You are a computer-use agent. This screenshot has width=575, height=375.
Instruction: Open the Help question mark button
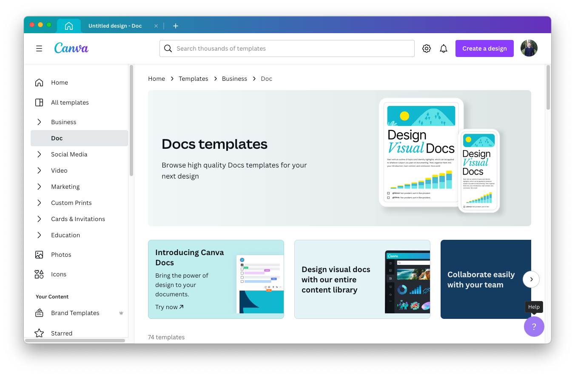[534, 327]
